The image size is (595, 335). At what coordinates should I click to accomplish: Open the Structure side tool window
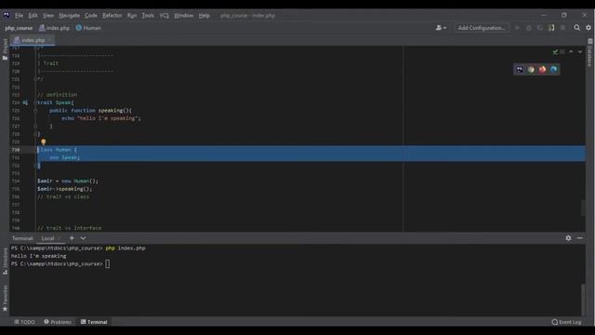[x=5, y=261]
